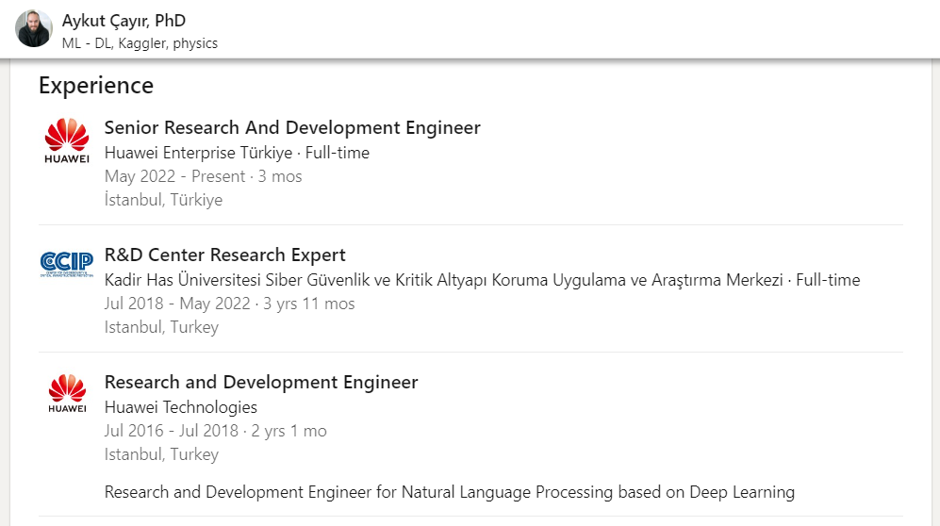Viewport: 940px width, 526px height.
Task: Click the CCIP organization logo
Action: (67, 263)
